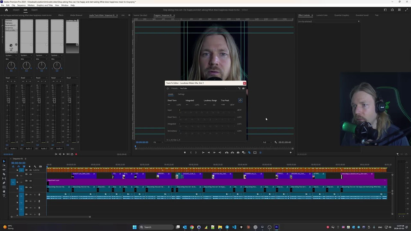411x231 pixels.
Task: Mute the Audio 1 mixer channel
Action: pos(8,81)
